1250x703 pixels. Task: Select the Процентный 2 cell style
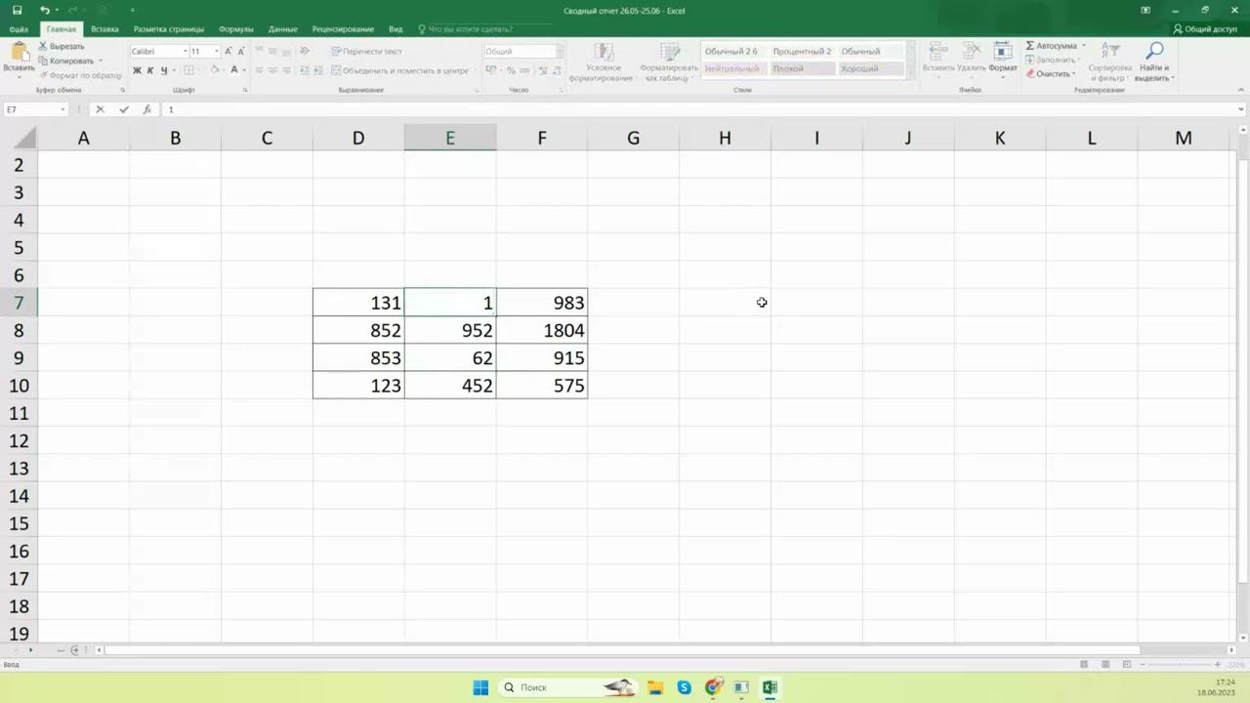(802, 52)
